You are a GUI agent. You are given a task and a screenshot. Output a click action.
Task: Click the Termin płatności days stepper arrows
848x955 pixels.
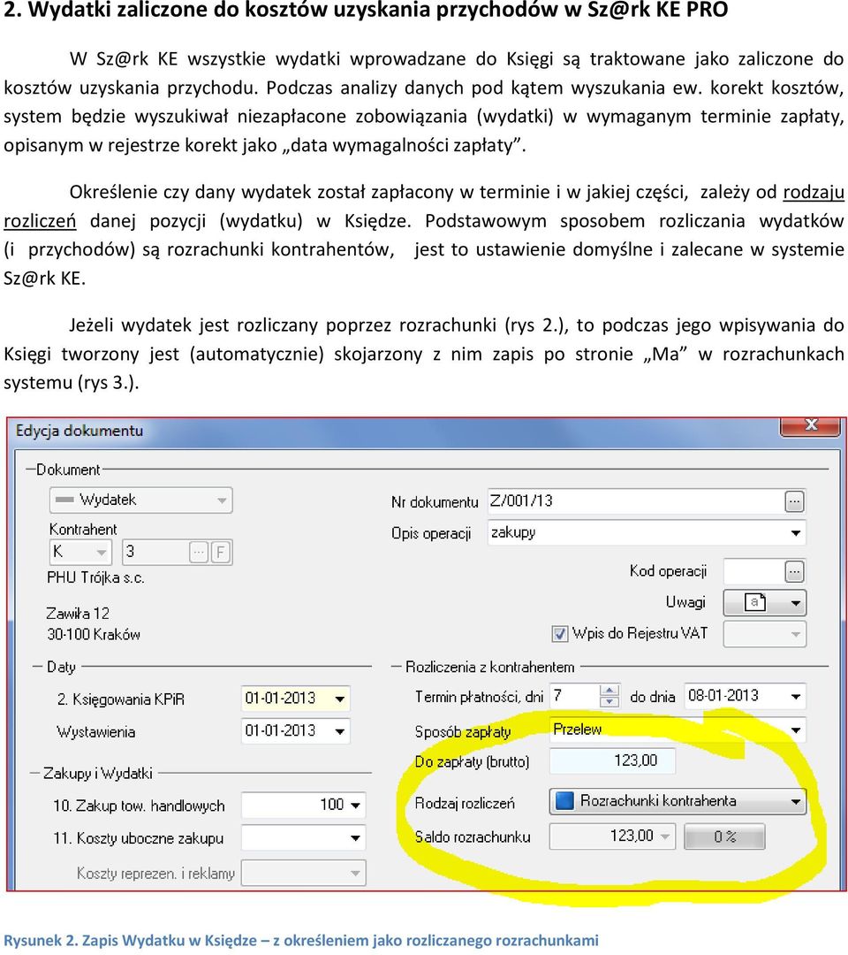point(609,696)
